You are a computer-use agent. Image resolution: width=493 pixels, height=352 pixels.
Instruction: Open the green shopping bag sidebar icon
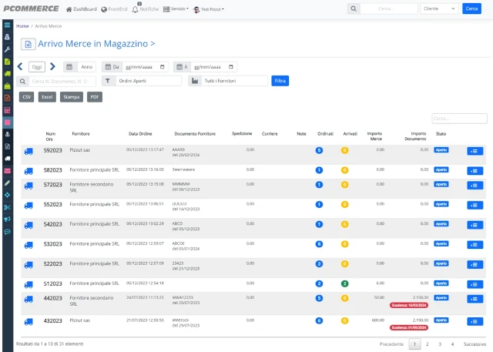(7, 85)
